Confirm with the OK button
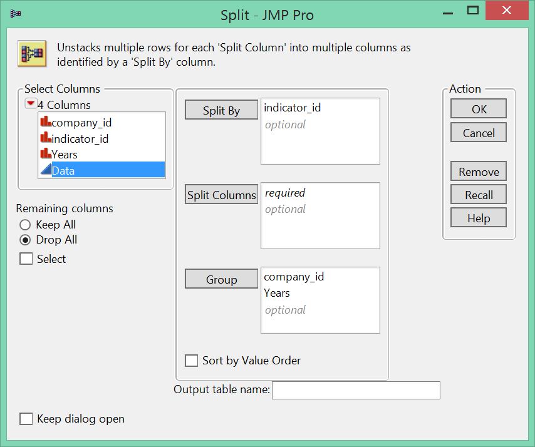Viewport: 535px width, 447px height. (x=479, y=109)
